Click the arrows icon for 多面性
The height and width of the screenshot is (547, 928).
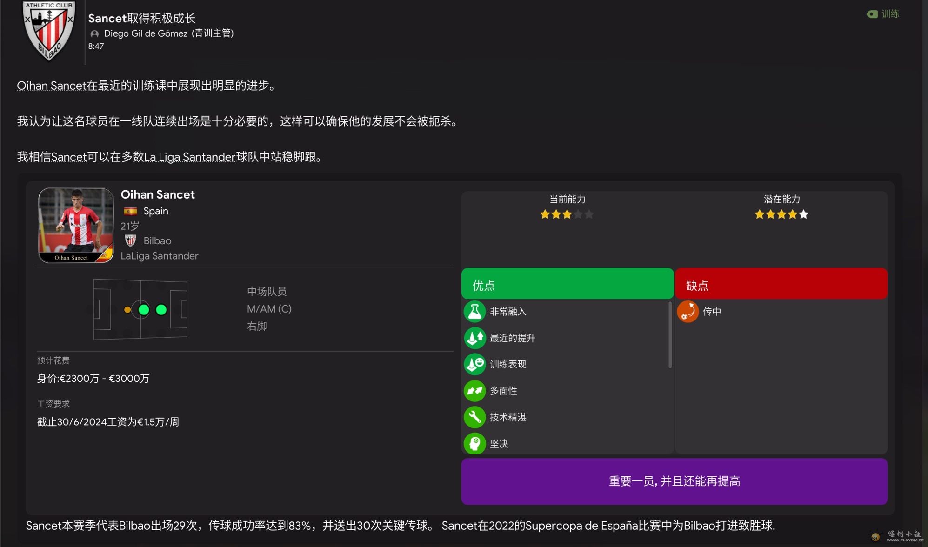(475, 391)
